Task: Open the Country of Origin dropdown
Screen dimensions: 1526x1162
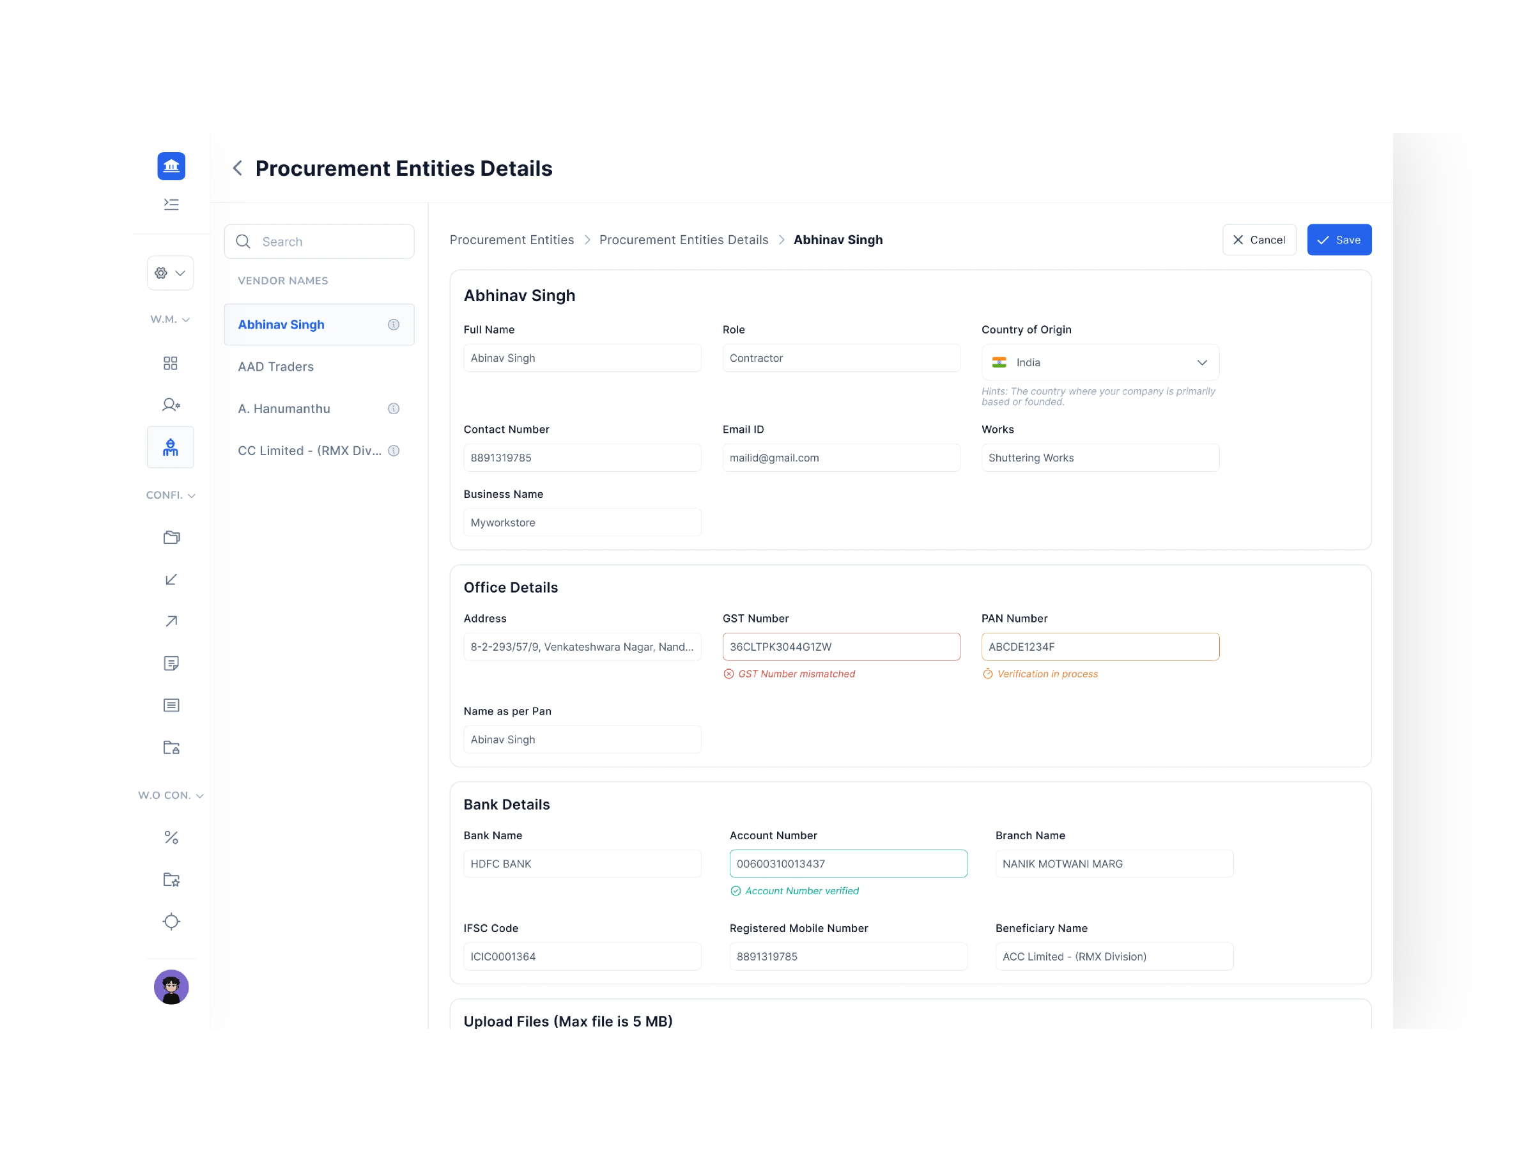Action: pyautogui.click(x=1100, y=362)
